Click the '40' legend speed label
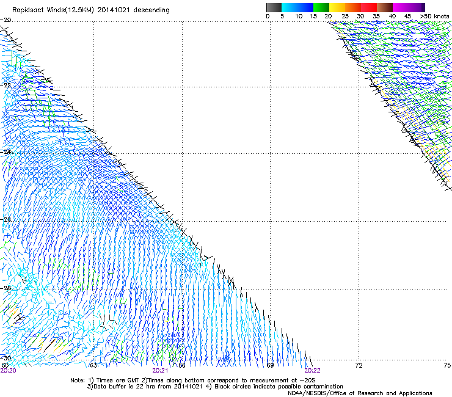 [392, 16]
